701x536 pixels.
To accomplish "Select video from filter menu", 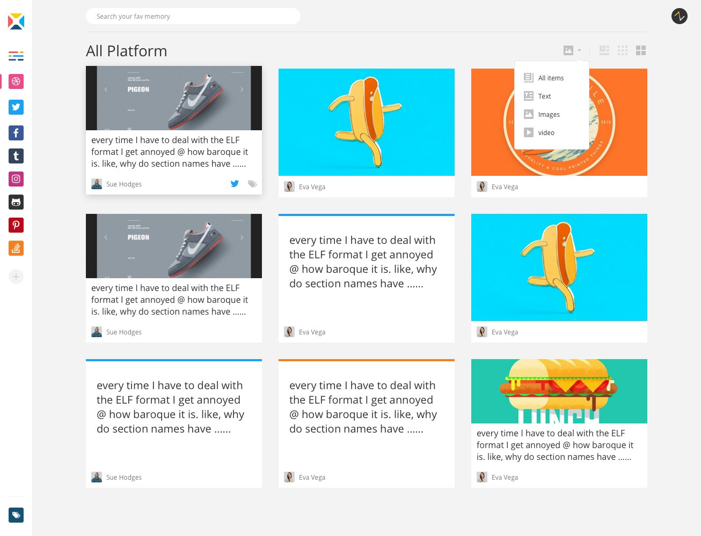I will tap(552, 132).
